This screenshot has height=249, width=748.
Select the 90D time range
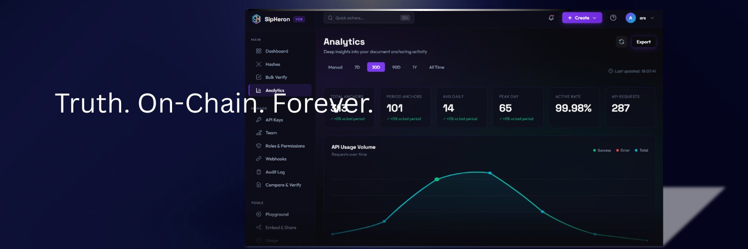[396, 67]
